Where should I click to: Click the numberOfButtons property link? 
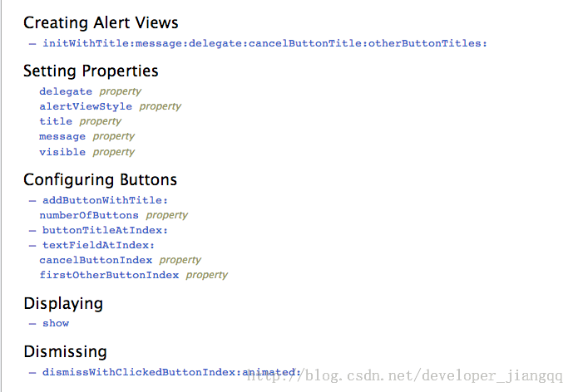(89, 215)
